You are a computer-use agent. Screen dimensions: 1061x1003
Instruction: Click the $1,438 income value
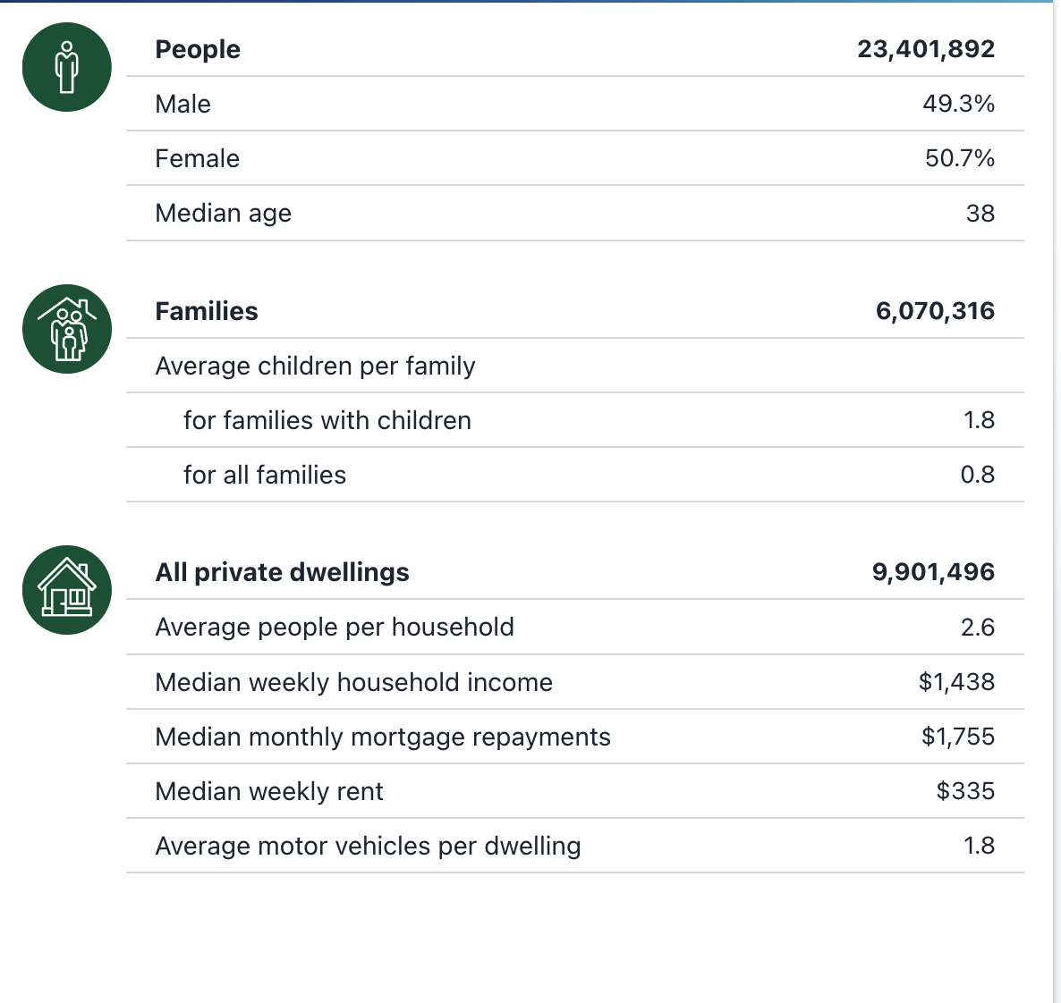[x=957, y=682]
